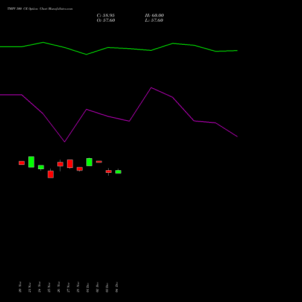Viewport: 302px width, 302px height.
Task: Select the low value 'L: 57.60'
Action: [x=154, y=21]
